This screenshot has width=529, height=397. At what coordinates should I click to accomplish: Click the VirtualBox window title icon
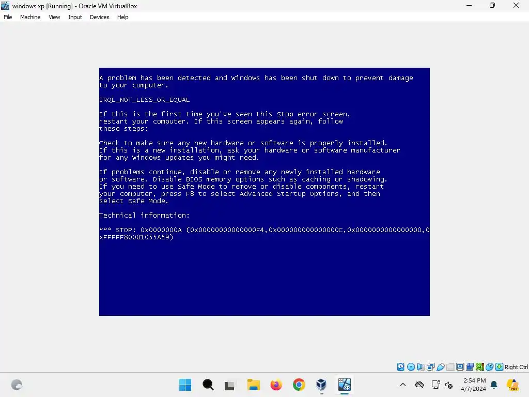click(5, 6)
